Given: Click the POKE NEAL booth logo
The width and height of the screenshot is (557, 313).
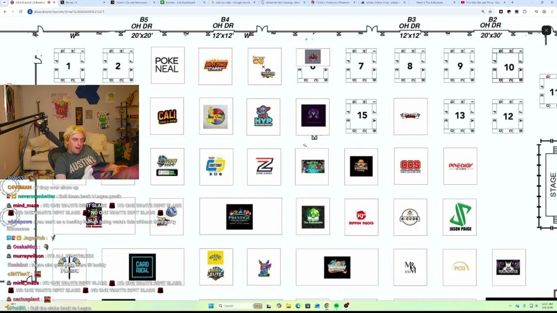Looking at the screenshot, I should pos(168,65).
